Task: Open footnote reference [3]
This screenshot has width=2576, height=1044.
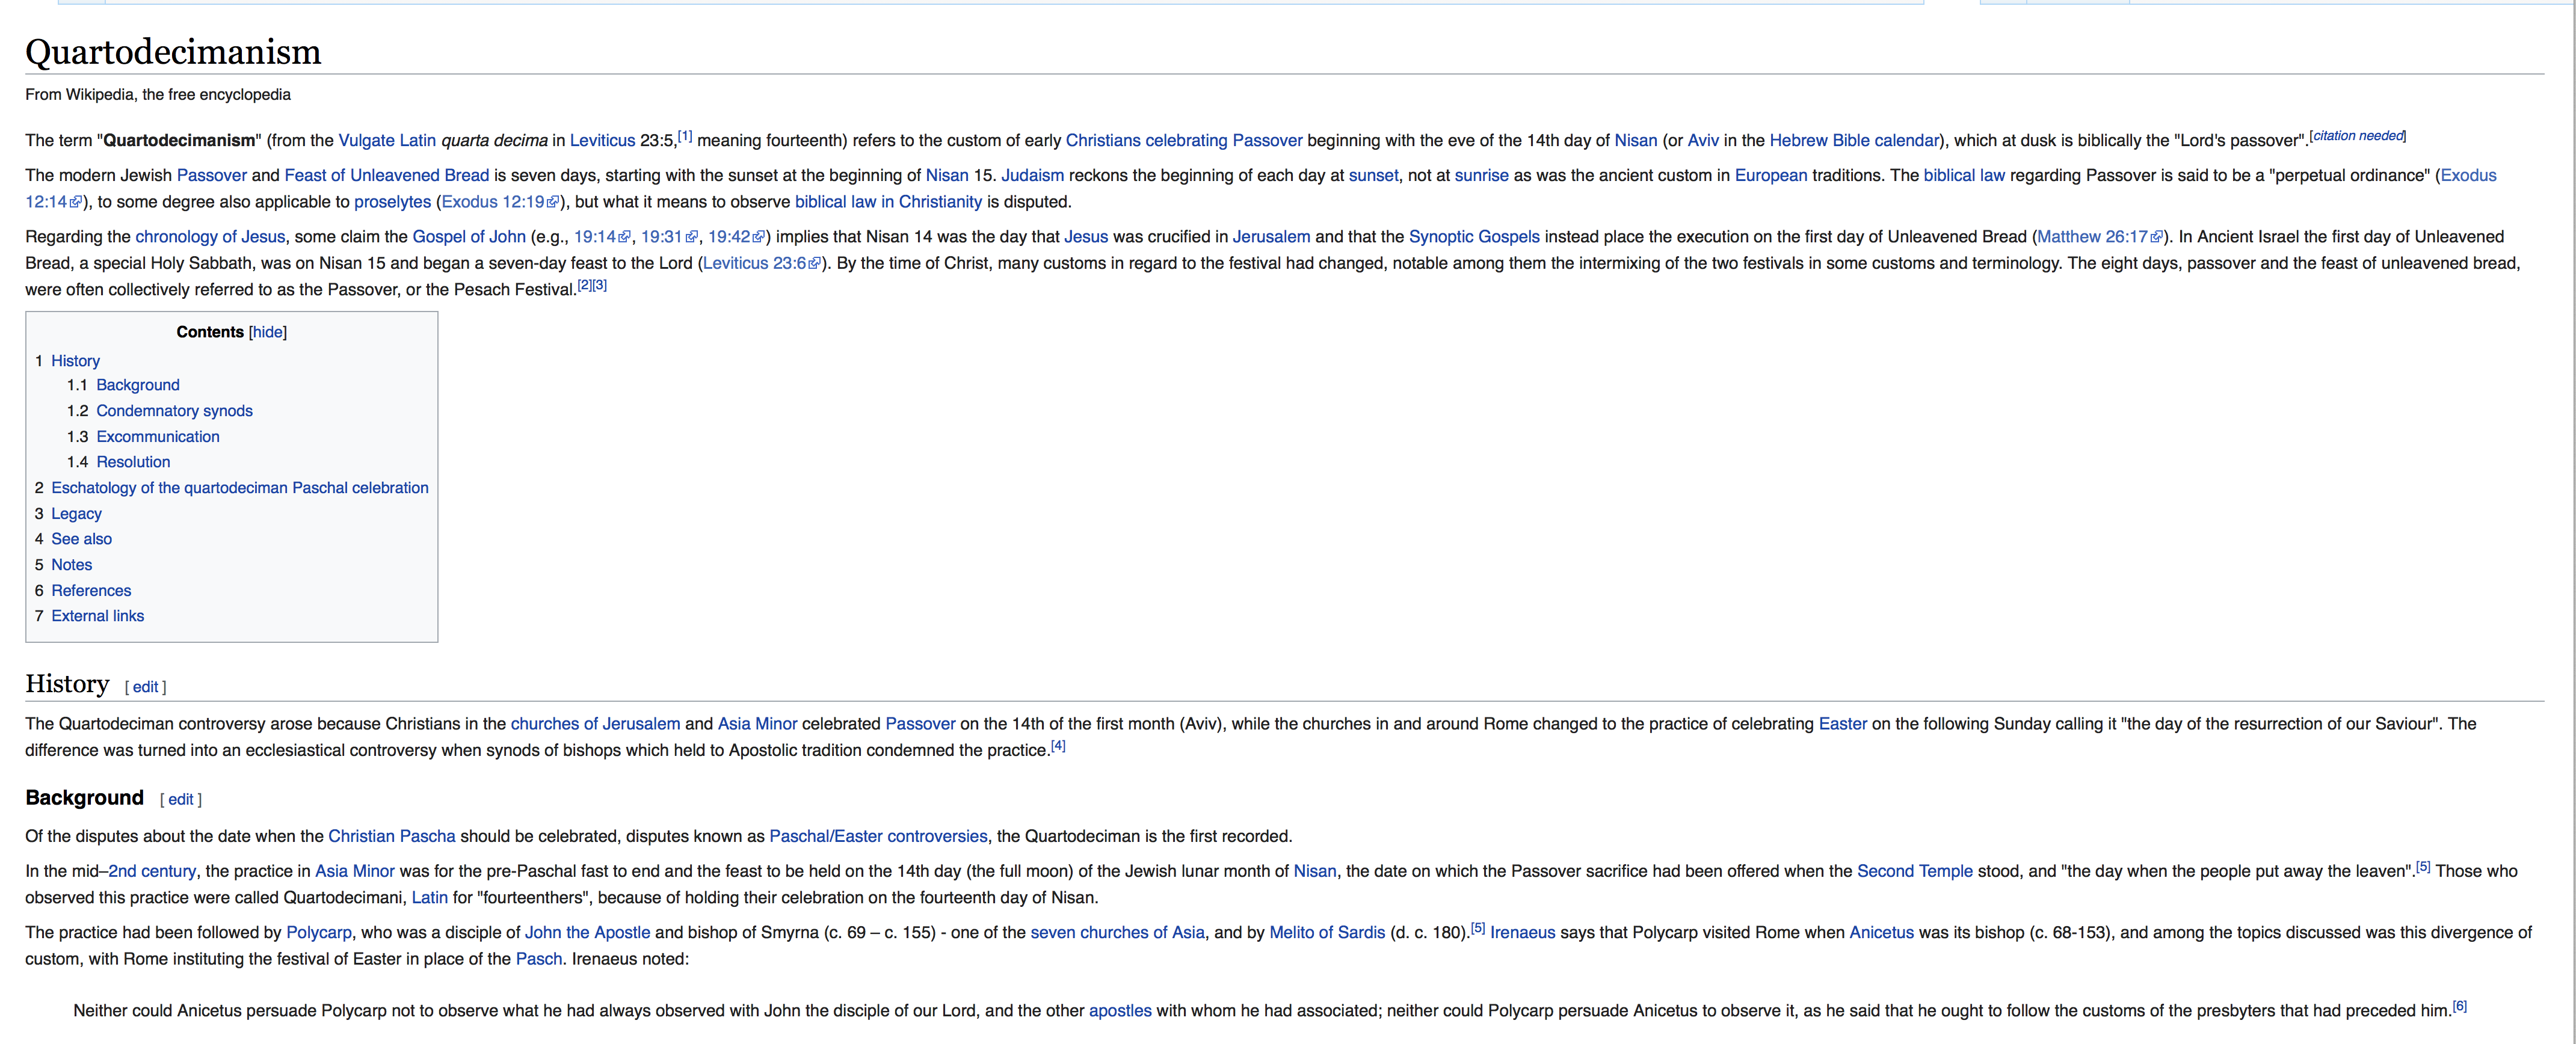Action: (x=599, y=285)
